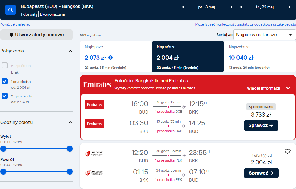Tick the Bezpośredni checkbox
The height and width of the screenshot is (189, 296).
5,65
